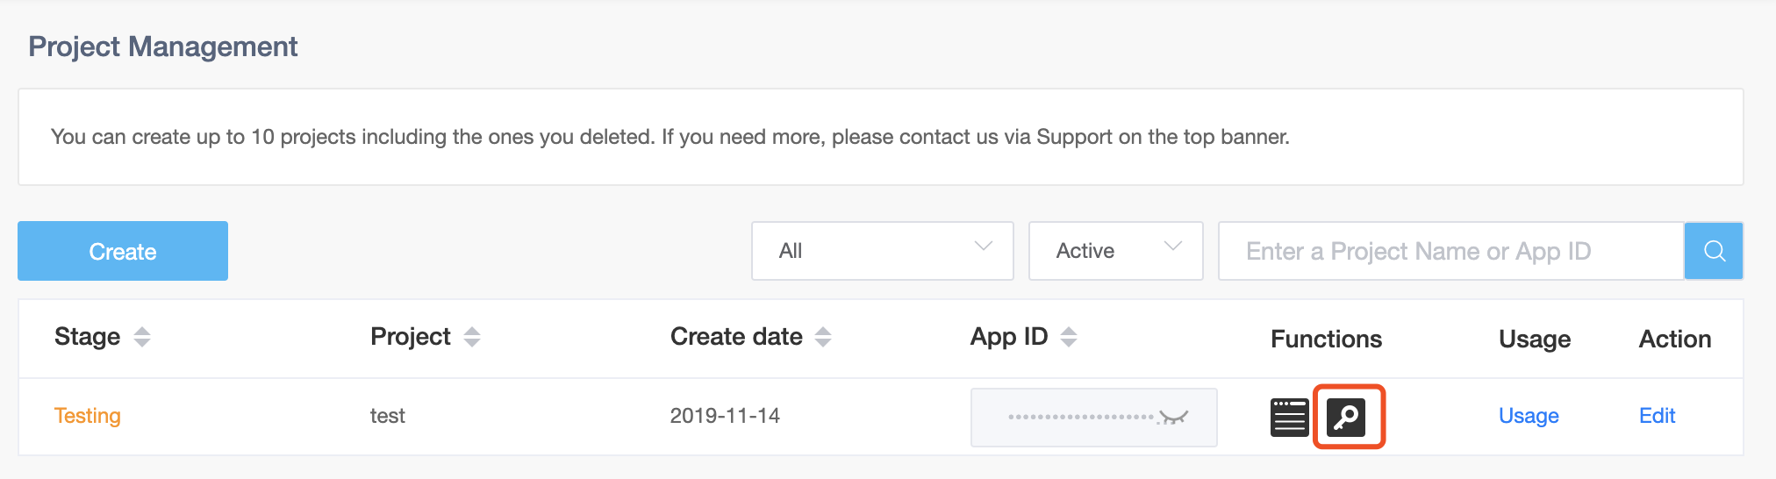Sort projects by the Stage column
1776x479 pixels.
[x=142, y=337]
